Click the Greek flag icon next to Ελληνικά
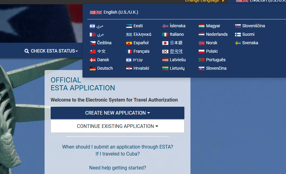 point(129,35)
